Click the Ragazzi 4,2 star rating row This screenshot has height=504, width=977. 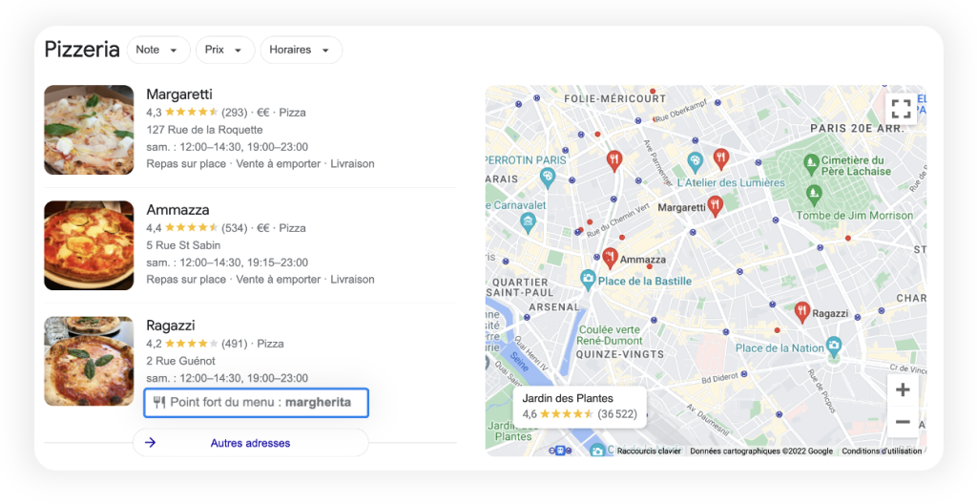pyautogui.click(x=215, y=343)
